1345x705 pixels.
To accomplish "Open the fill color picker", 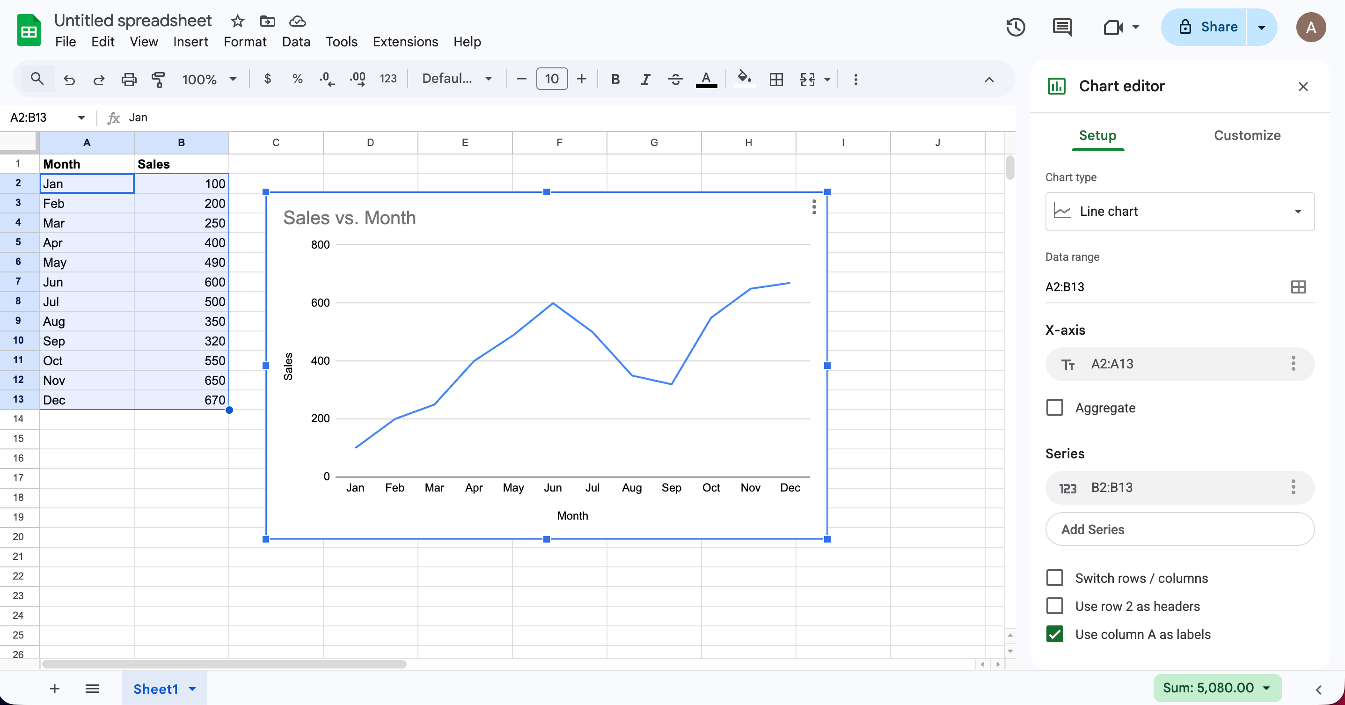I will [744, 79].
